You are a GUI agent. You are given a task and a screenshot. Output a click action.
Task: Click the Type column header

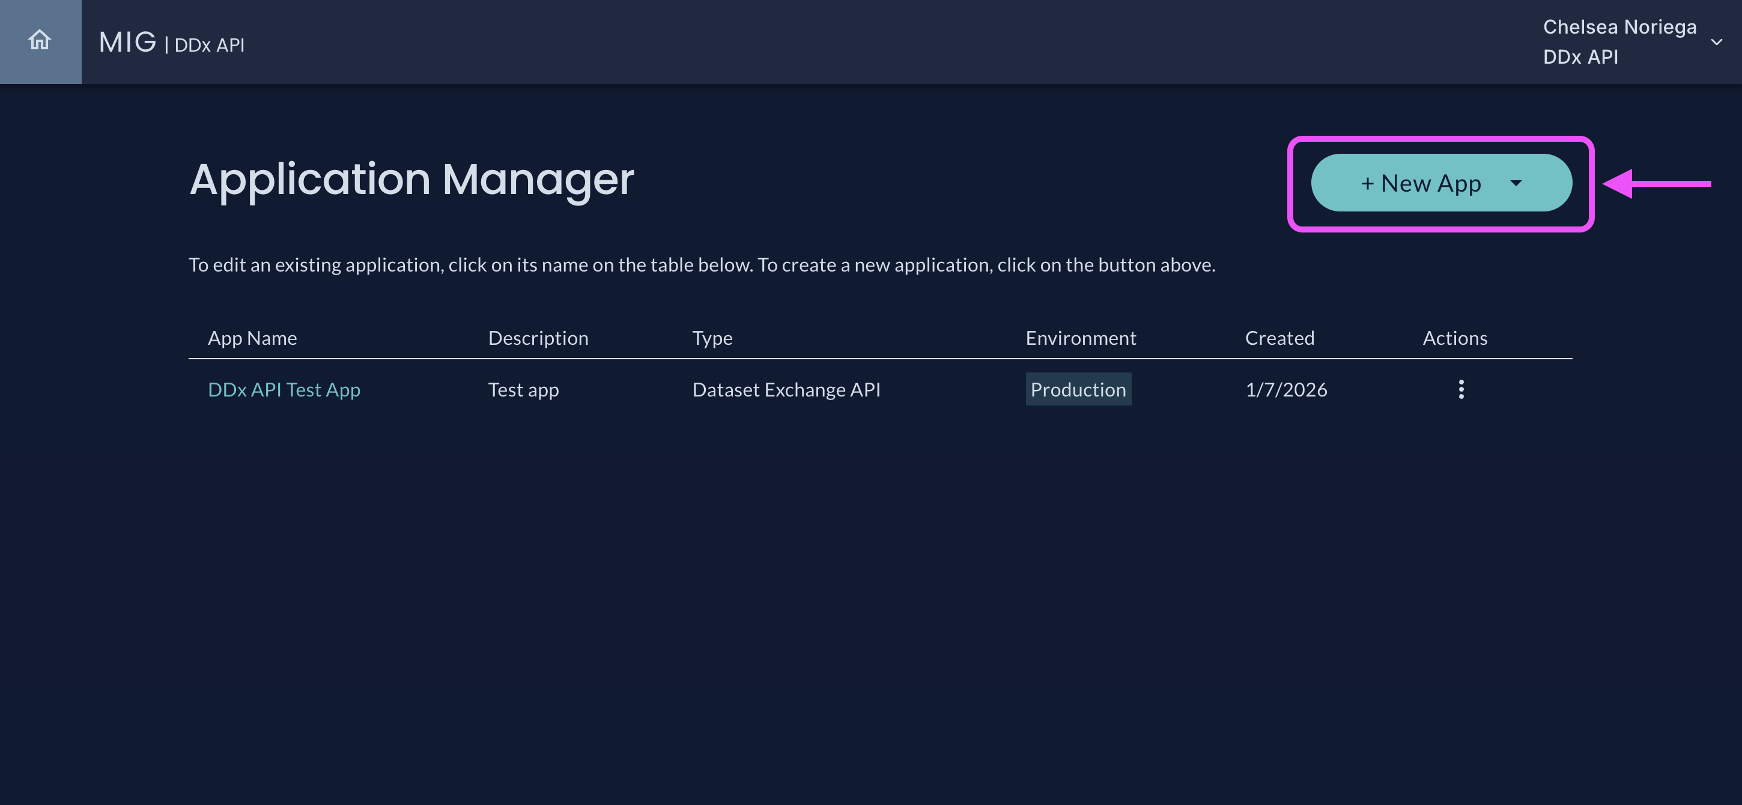(x=712, y=338)
